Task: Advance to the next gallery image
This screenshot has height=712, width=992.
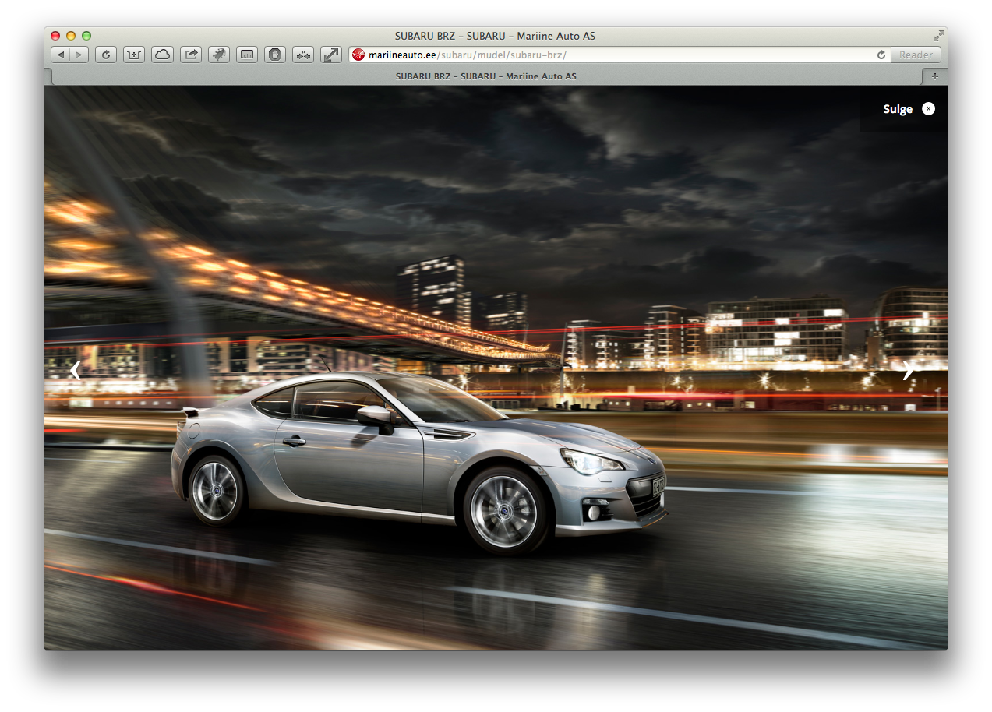Action: [x=908, y=371]
